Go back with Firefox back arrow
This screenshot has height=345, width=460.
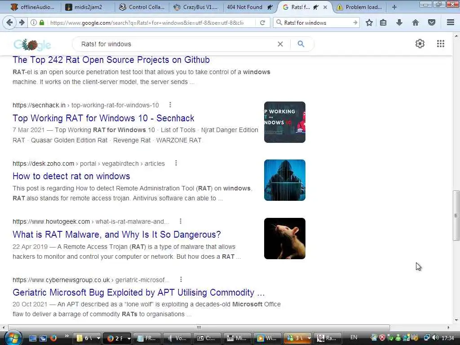pyautogui.click(x=9, y=22)
